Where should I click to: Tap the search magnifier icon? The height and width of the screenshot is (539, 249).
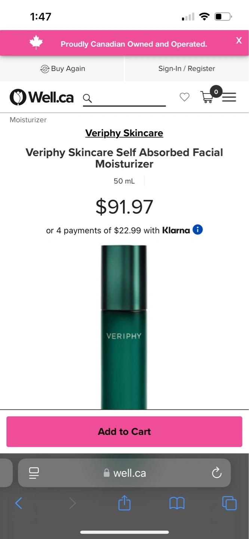click(x=87, y=98)
